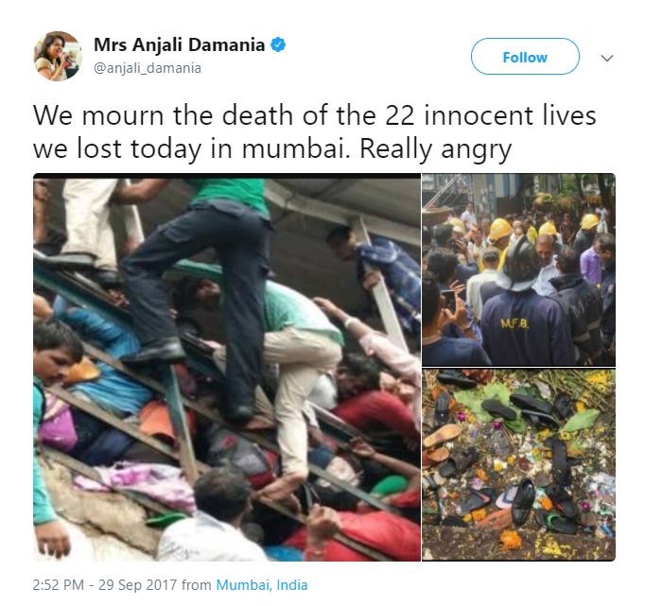Follow Mrs Anjali Damania
This screenshot has height=606, width=645.
tap(525, 57)
